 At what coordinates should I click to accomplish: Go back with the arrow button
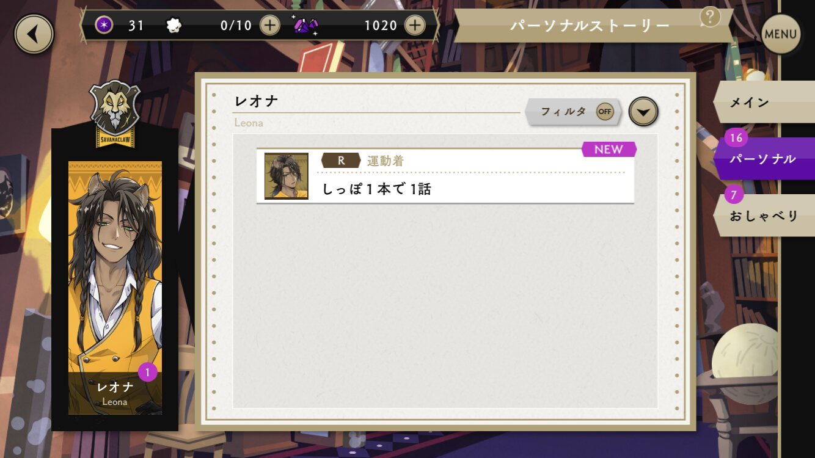[34, 34]
